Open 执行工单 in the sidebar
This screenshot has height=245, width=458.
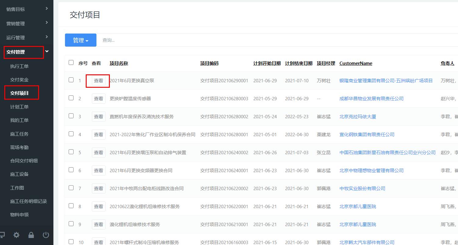coord(19,66)
